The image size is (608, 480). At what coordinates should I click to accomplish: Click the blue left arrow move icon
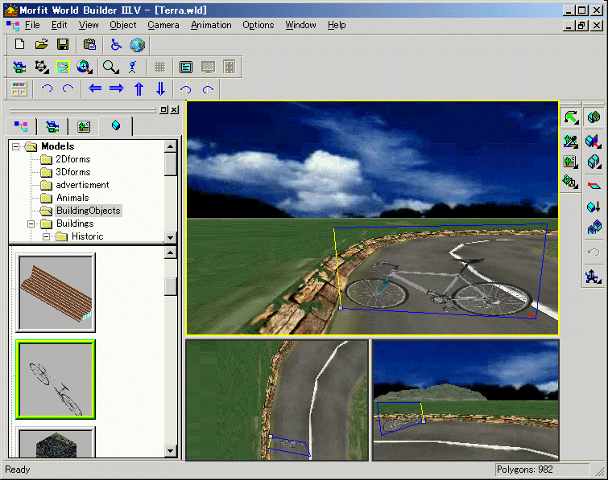coord(95,88)
